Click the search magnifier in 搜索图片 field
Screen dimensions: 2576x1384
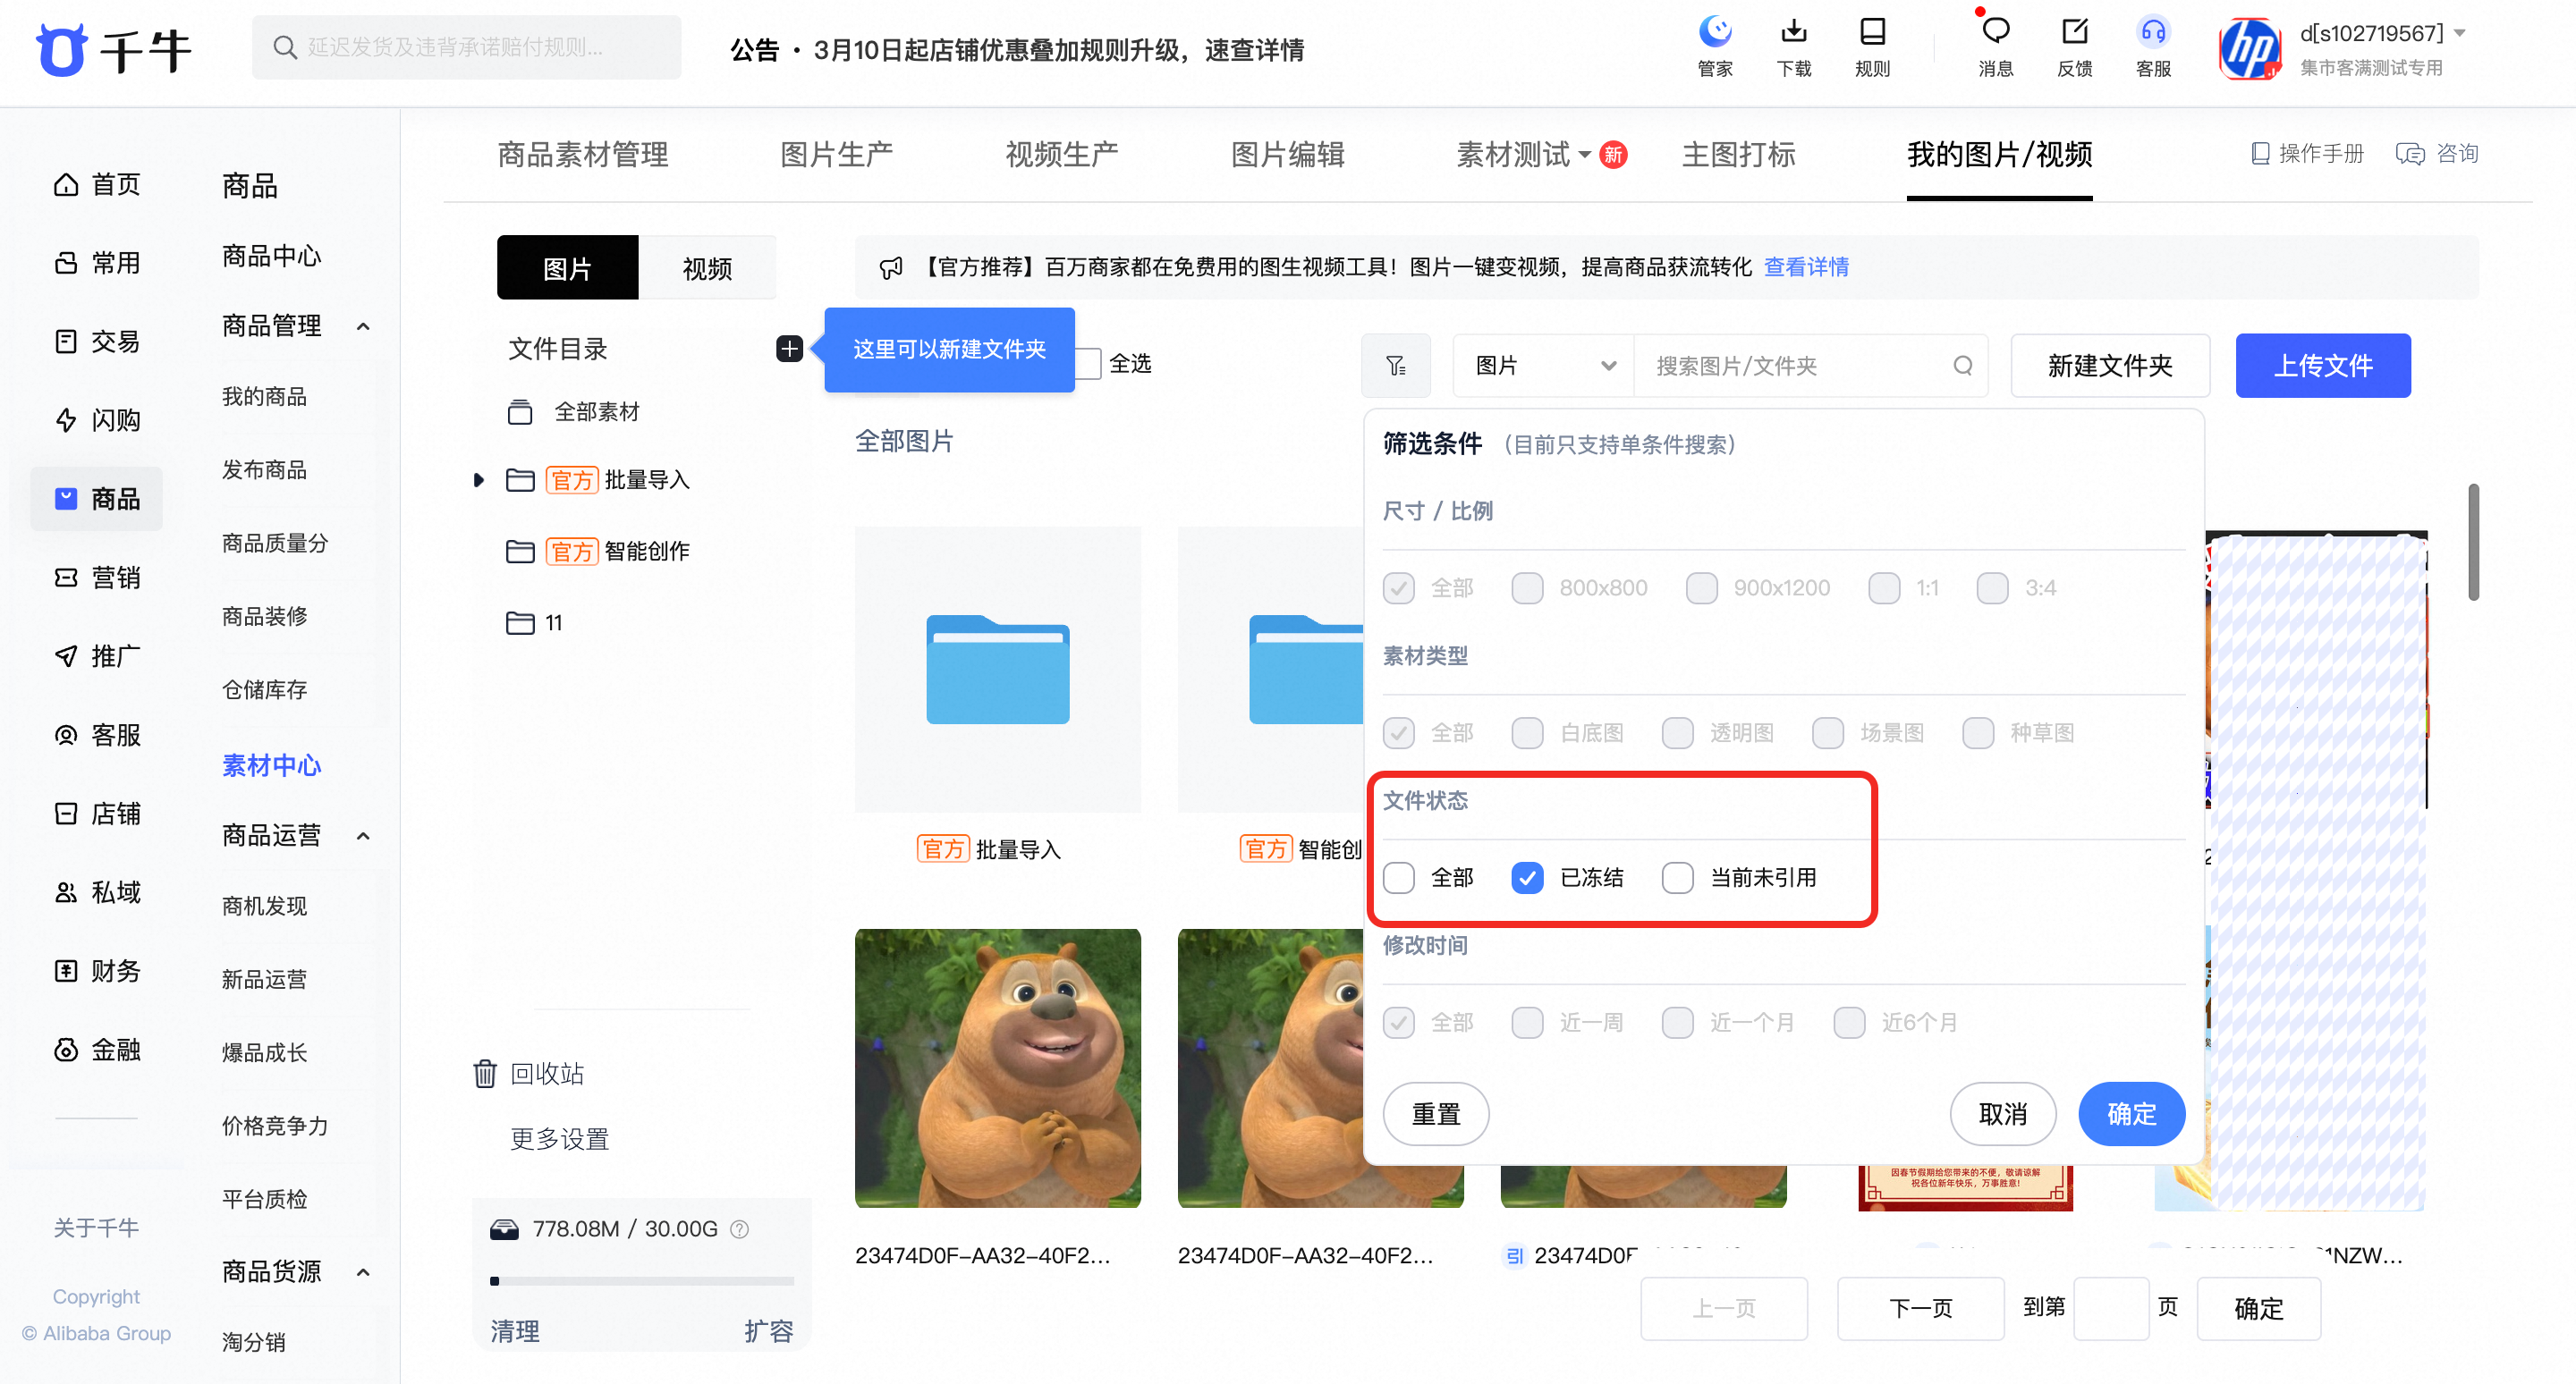pos(1962,366)
